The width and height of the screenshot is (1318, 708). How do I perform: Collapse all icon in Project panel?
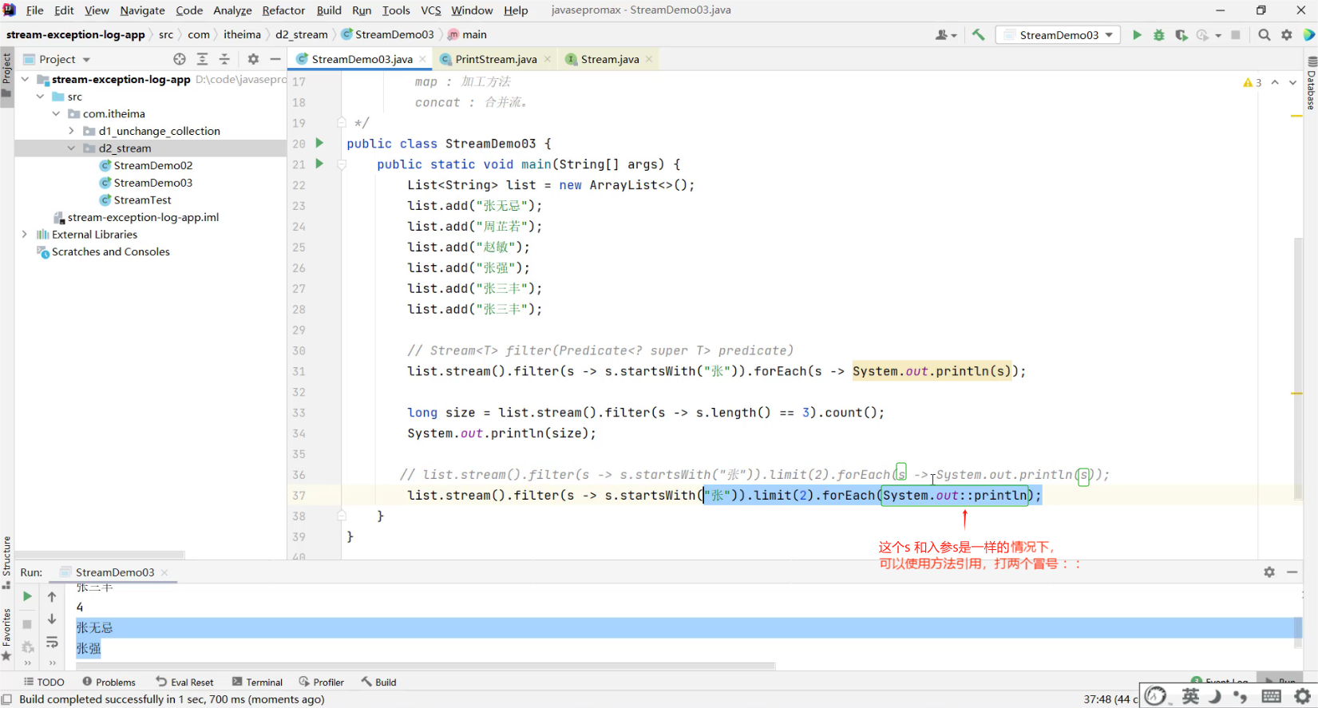224,59
